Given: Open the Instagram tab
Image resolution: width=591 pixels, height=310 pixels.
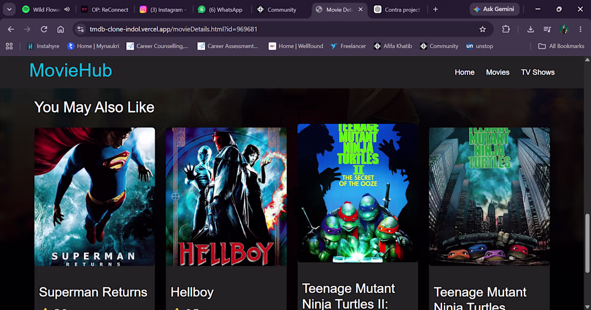Looking at the screenshot, I should [x=163, y=10].
